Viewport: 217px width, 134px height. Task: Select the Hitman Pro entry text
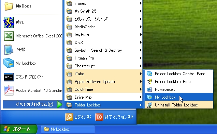84,58
